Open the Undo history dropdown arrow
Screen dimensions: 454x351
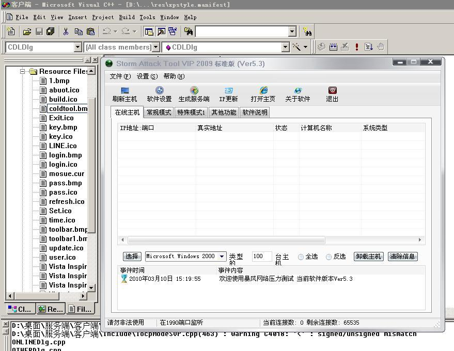click(115, 31)
